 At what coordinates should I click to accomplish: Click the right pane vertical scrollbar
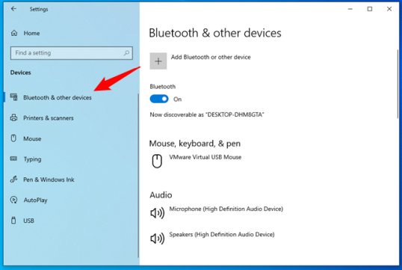(398, 84)
